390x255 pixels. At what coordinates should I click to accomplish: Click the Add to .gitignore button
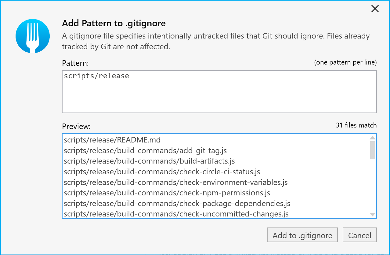pos(302,235)
